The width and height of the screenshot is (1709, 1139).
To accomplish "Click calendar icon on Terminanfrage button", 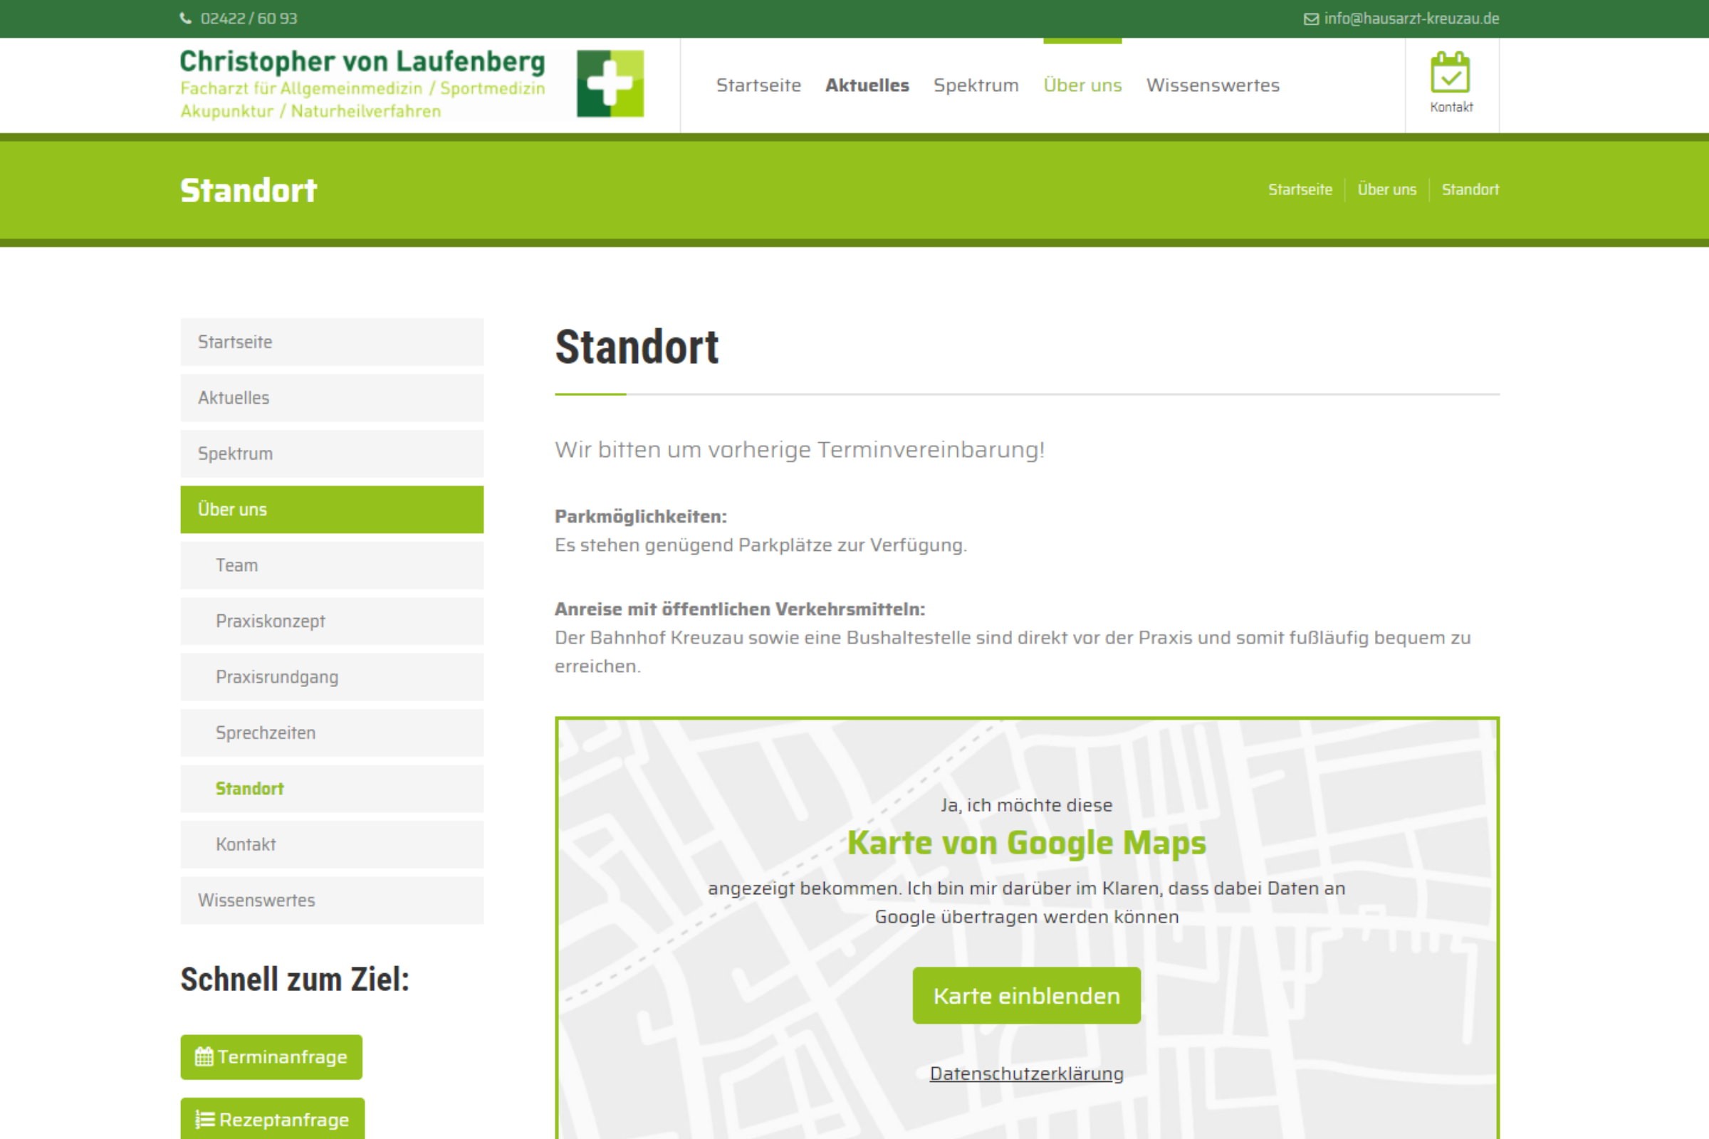I will [x=204, y=1056].
